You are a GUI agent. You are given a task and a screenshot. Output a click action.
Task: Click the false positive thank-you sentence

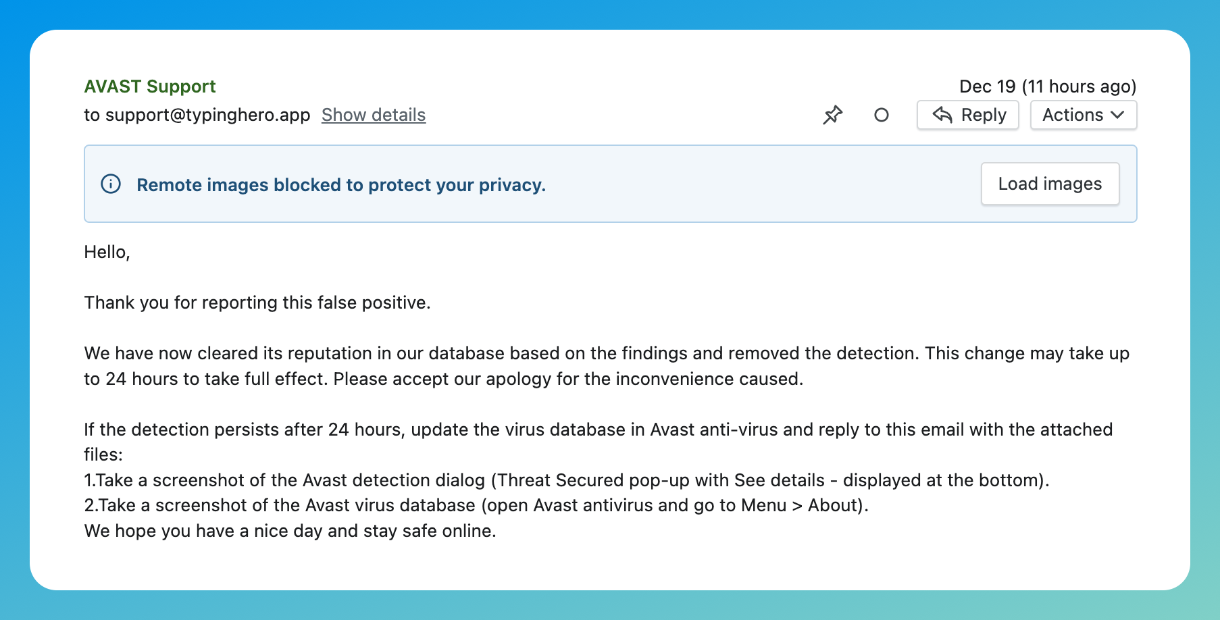point(257,303)
